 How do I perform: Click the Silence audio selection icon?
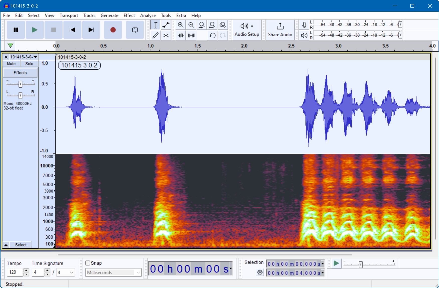[191, 35]
